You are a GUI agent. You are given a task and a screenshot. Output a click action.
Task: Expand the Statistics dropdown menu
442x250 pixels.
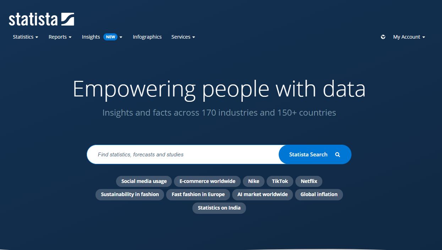pyautogui.click(x=26, y=37)
